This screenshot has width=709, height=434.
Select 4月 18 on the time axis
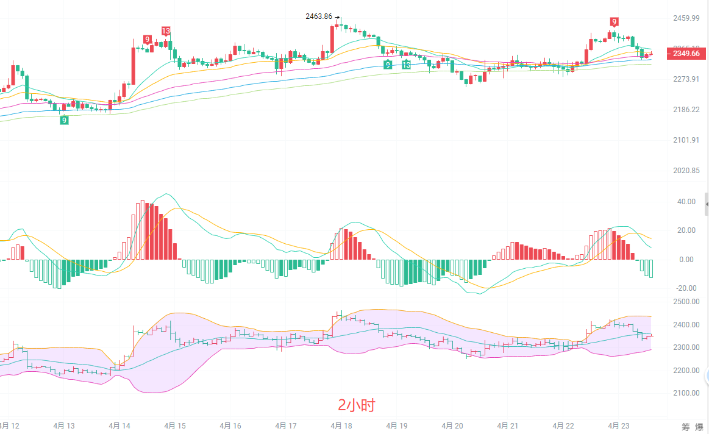point(341,426)
